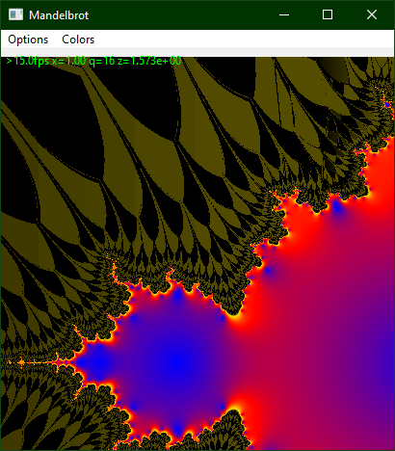Click the Mandelbrot app icon in title bar
The image size is (395, 451).
pyautogui.click(x=15, y=14)
